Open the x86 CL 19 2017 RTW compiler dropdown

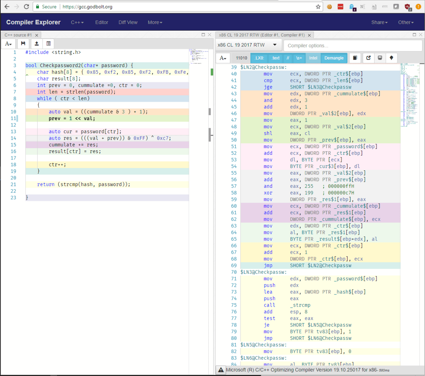248,45
